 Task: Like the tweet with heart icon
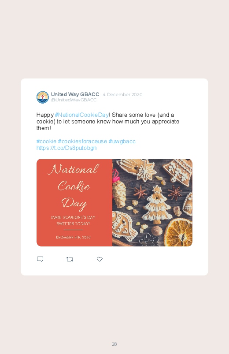pos(100,259)
